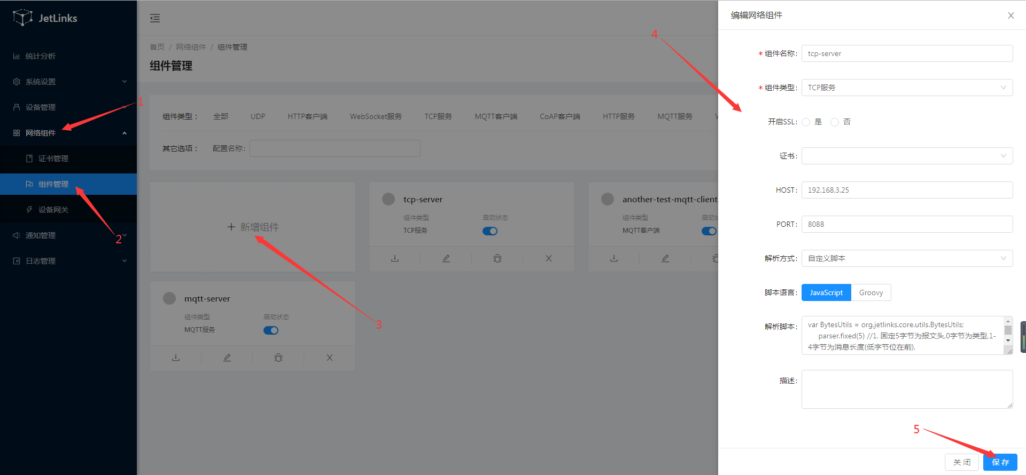1026x475 pixels.
Task: Click the 关闭 button in the drawer footer
Action: coord(961,462)
